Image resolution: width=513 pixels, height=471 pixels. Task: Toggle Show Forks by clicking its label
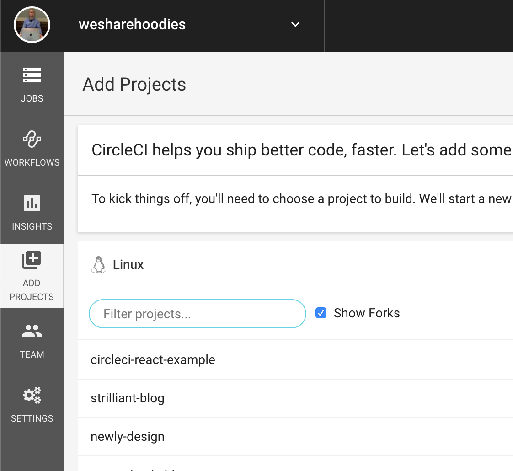(x=367, y=313)
